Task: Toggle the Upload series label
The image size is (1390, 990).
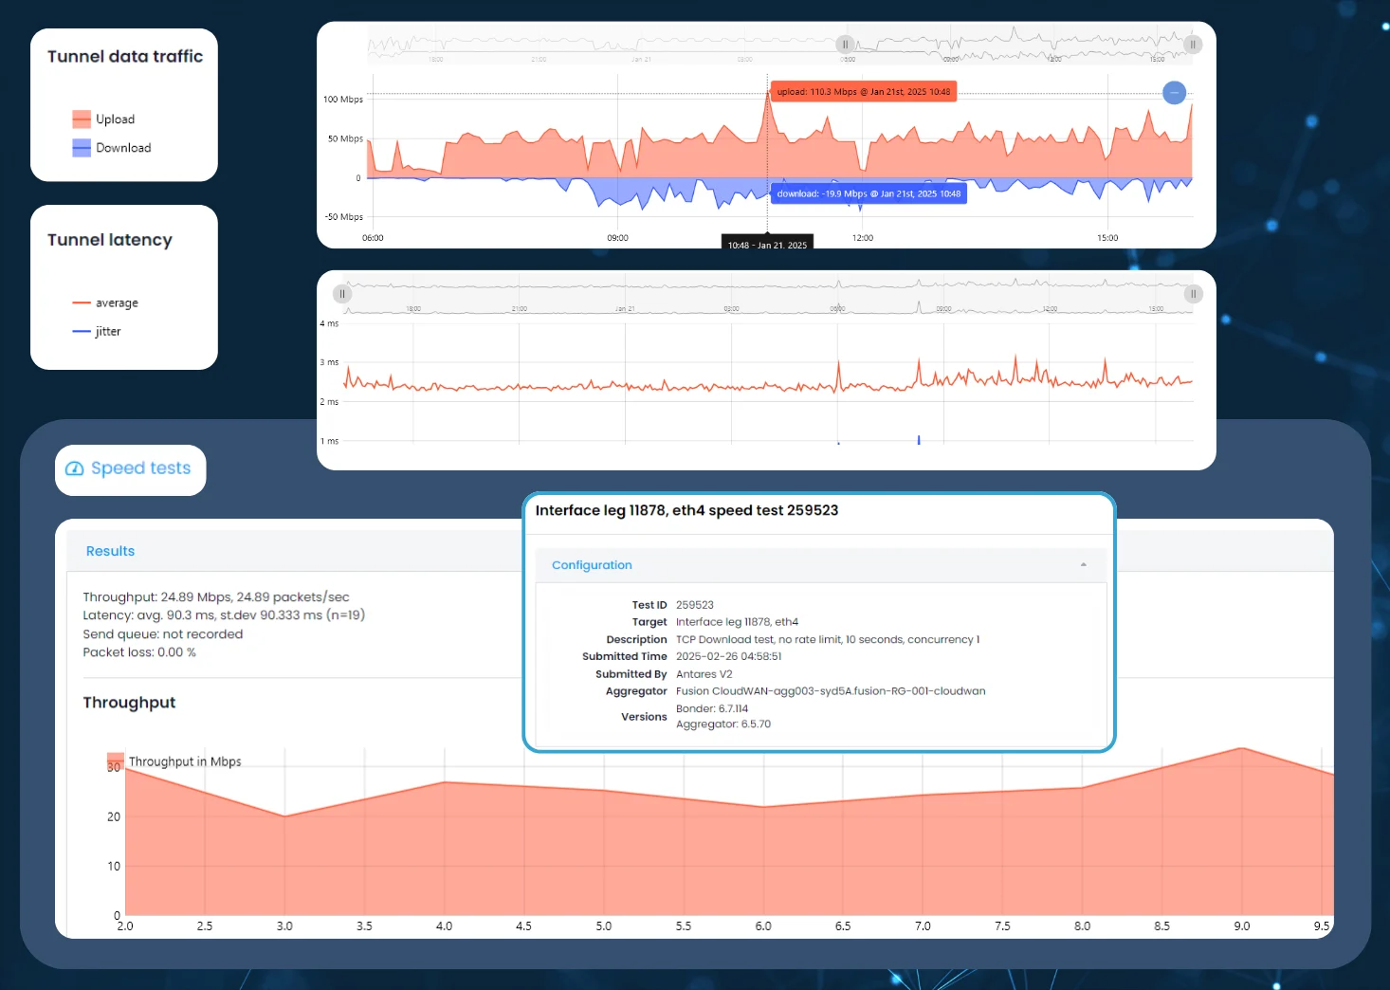Action: click(x=115, y=119)
